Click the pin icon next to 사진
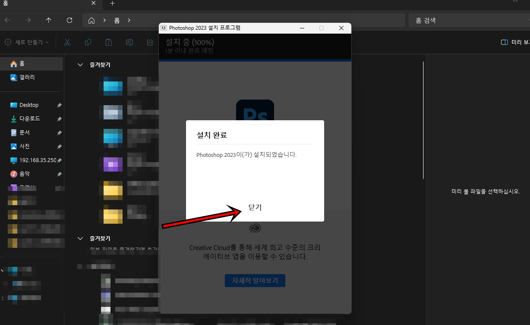 [x=59, y=147]
